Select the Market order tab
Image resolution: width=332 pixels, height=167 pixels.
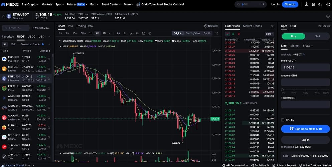(295, 46)
